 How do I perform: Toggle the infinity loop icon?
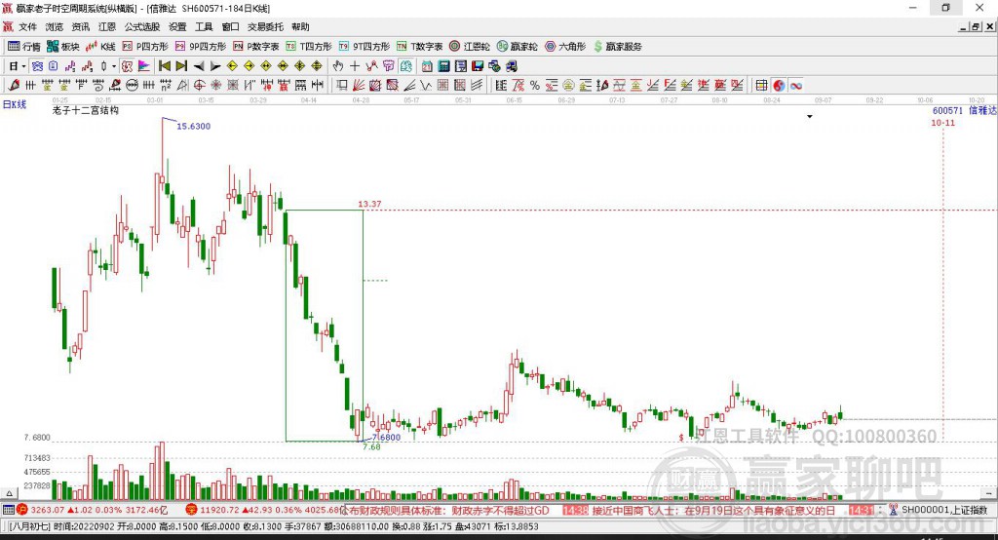796,86
